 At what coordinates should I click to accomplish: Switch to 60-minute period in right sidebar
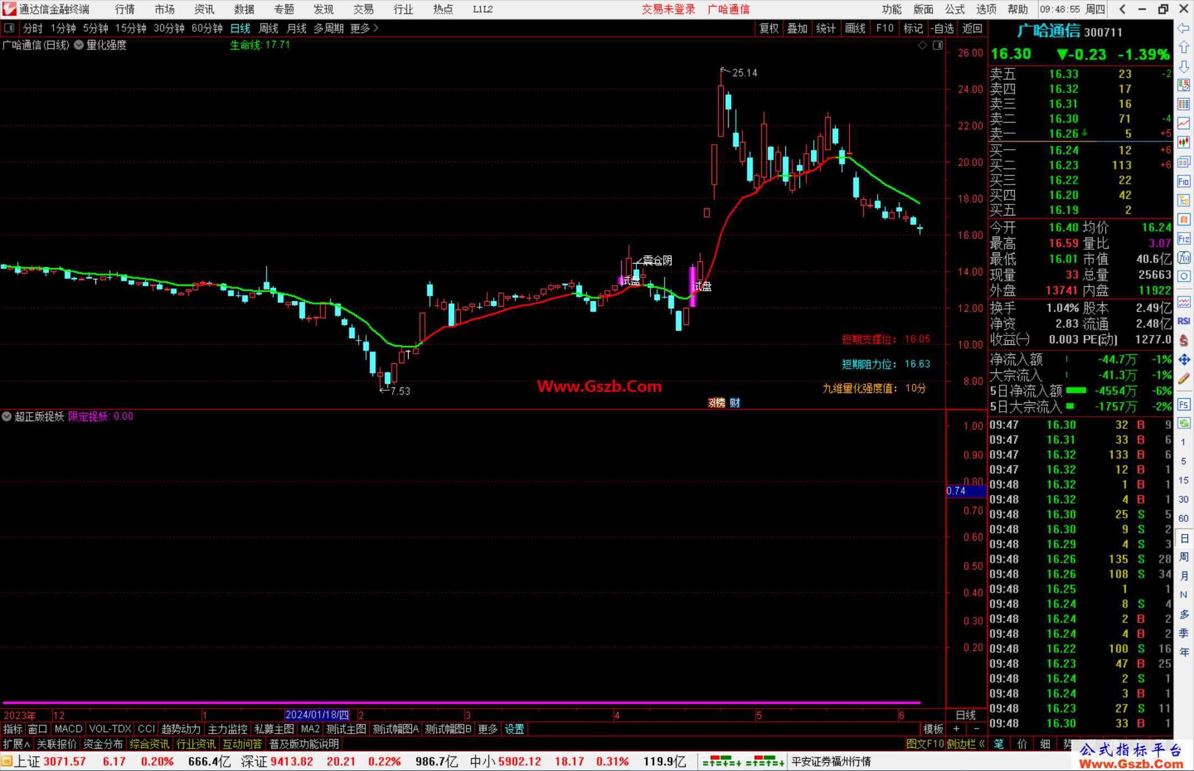click(x=1183, y=518)
